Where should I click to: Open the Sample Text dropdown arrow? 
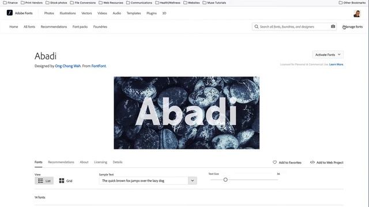(192, 181)
